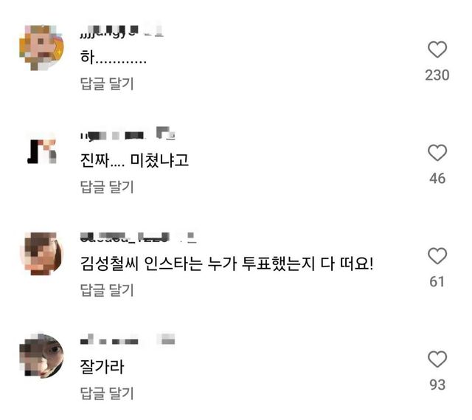Reply to the "진짜.... 미쳤냐고" comment
Screen dimensions: 472x420
coord(107,187)
